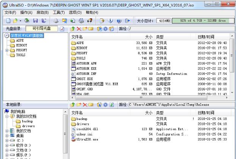
Task: Click the Save As toolbar icon
Action: click(x=44, y=20)
